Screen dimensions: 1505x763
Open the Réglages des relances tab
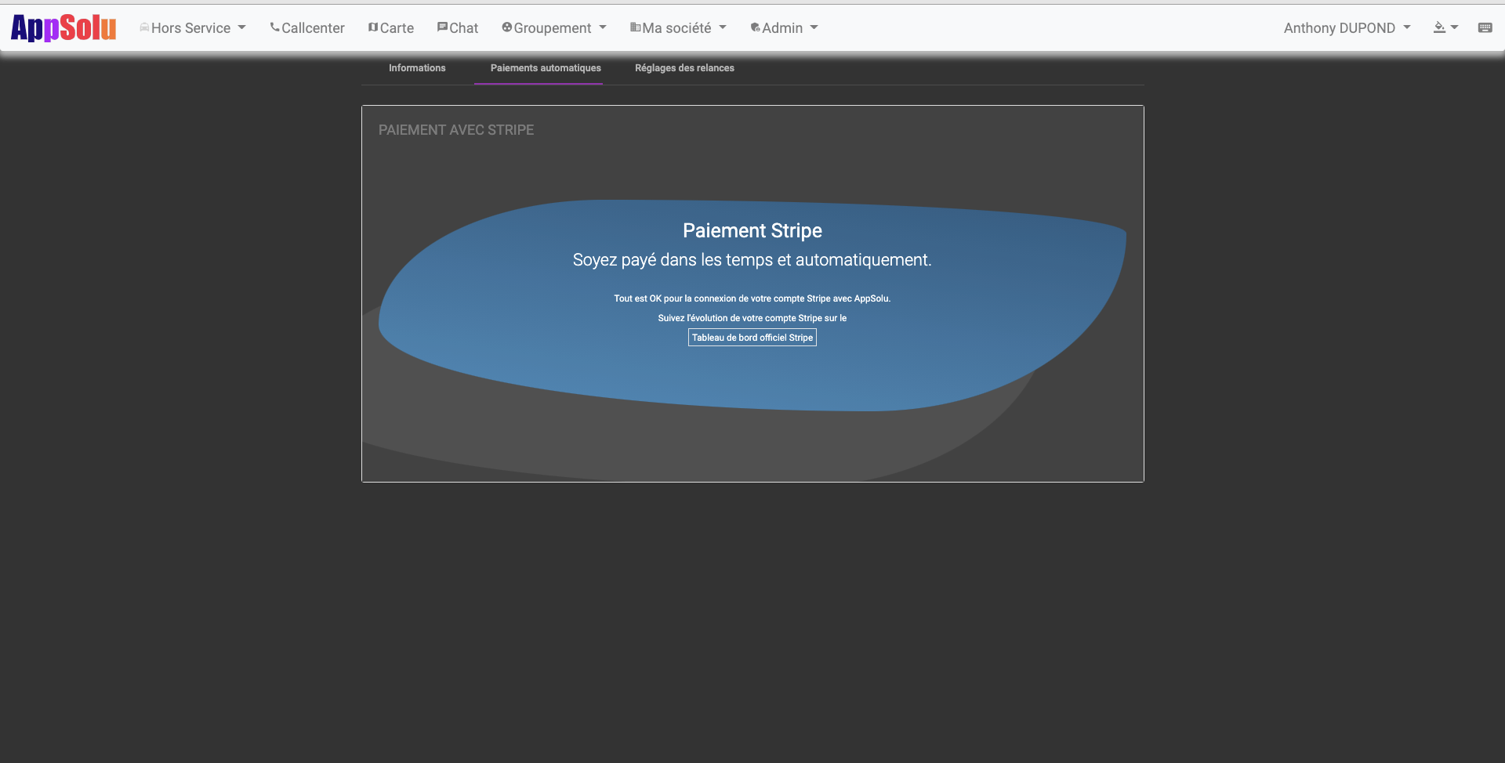click(x=684, y=68)
